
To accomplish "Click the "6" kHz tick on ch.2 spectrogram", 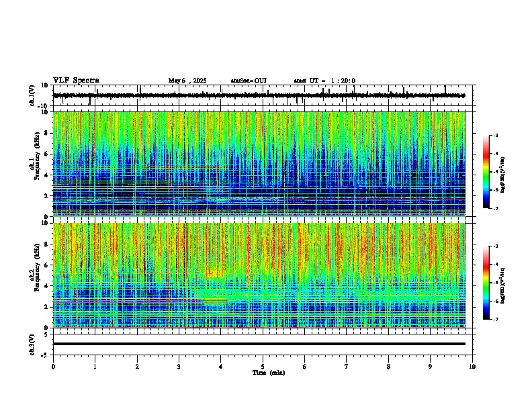I will 46,265.
